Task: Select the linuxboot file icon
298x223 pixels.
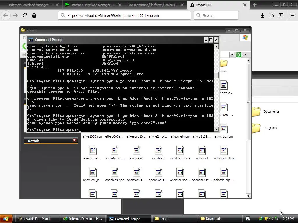Action: point(158,150)
